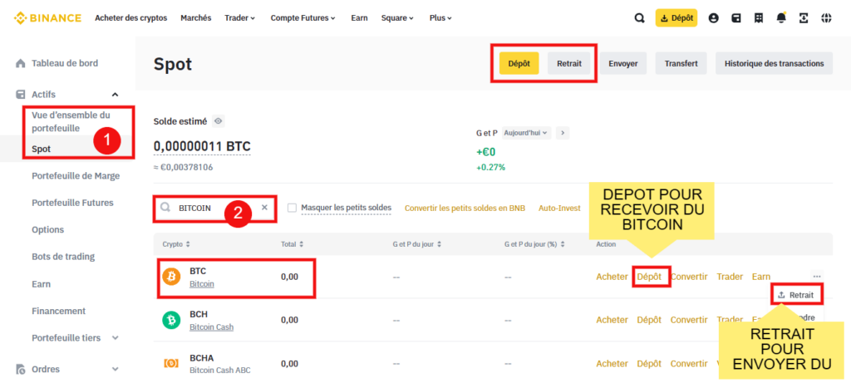Viewport: 851px width, 383px height.
Task: Open Portefeuille de Marge
Action: point(76,176)
